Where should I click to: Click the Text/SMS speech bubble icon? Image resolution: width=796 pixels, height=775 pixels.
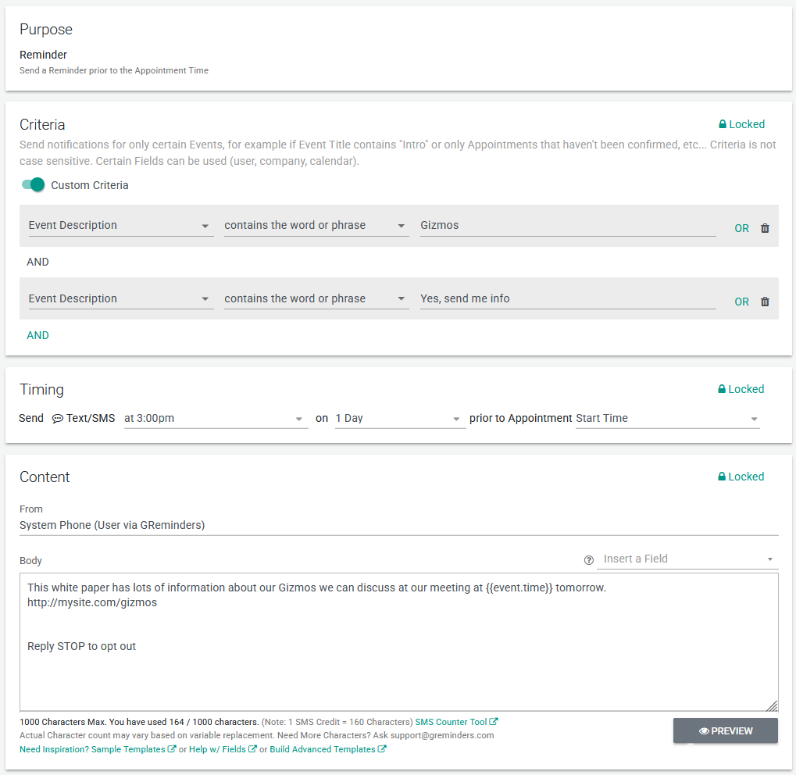58,419
